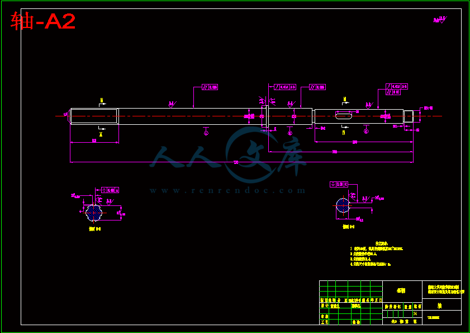Pick the keyway section length dimension value
This screenshot has width=470, height=333.
(355, 142)
